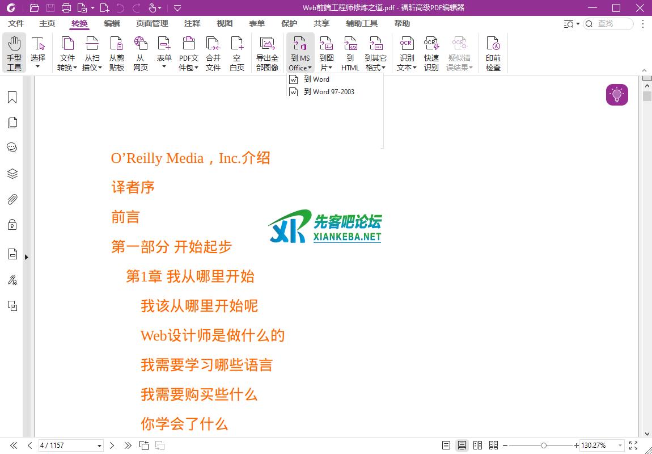Viewport: 652px width, 454px height.
Task: Open the Bookmarks panel in sidebar
Action: [x=12, y=98]
